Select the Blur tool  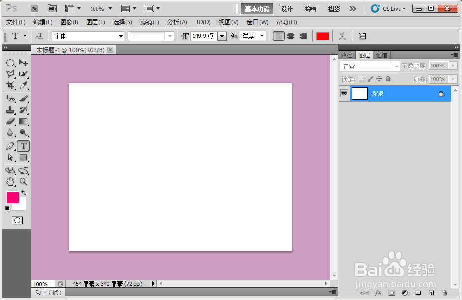click(x=10, y=133)
